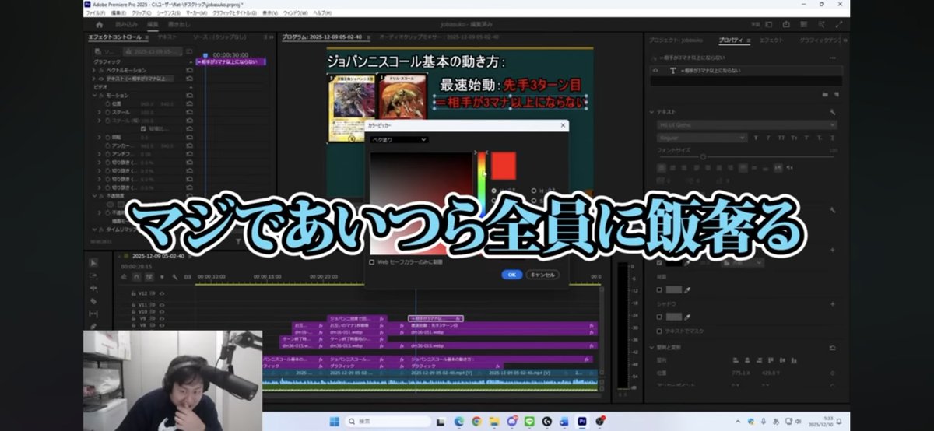Expand the Vector Motion effect row
934x431 pixels.
(x=95, y=69)
